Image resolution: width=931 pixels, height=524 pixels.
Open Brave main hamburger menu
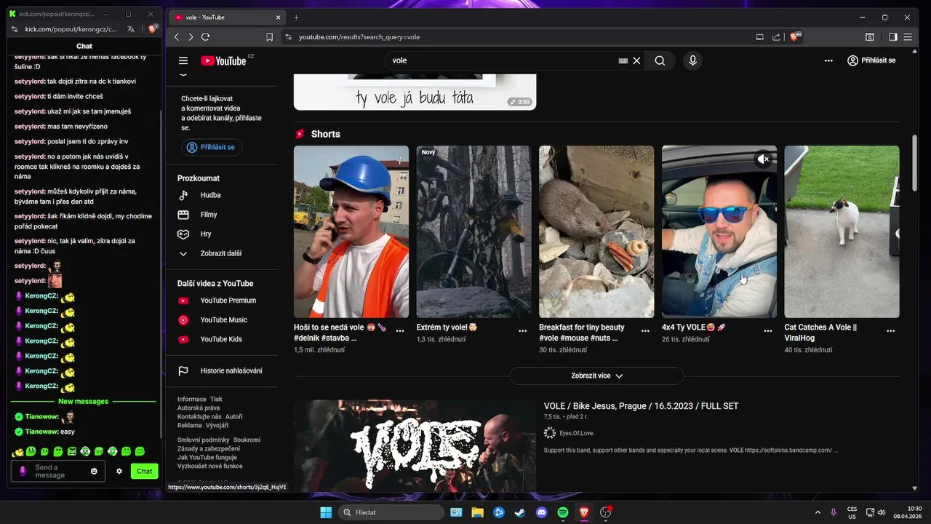click(x=908, y=37)
